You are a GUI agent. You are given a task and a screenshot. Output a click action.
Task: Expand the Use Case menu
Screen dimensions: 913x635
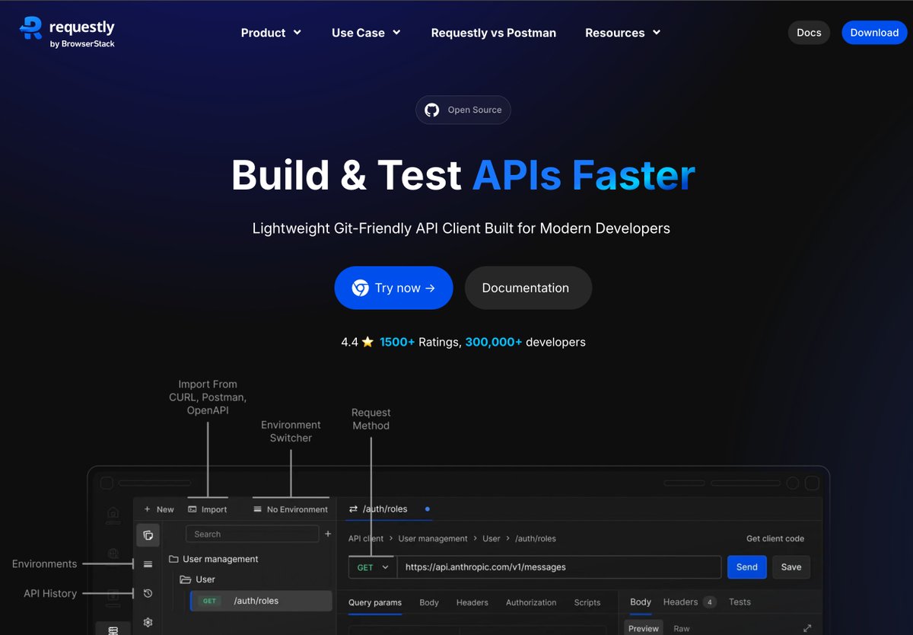point(366,33)
